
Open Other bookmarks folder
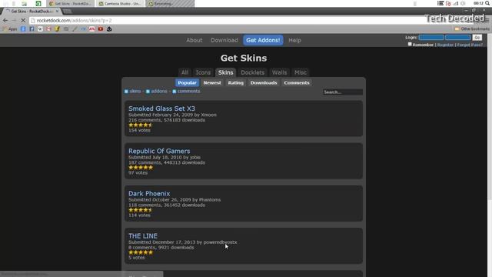coord(472,29)
